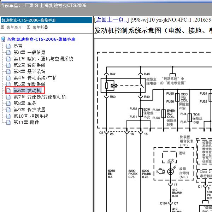Select 第5章 制动系统
Screen dimensions: 212x212
coord(29,84)
